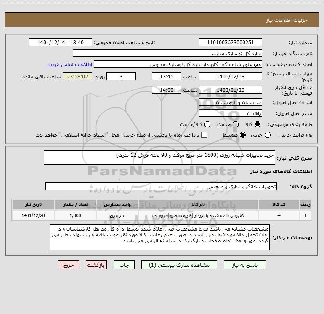Click the product name cell کفپوش بافته شده

point(198,215)
